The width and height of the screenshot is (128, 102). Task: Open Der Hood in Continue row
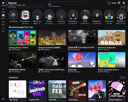tap(17, 89)
